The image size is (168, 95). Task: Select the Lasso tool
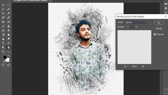3,9
